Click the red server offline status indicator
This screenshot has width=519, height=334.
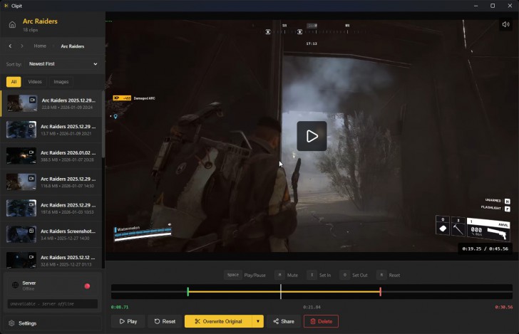click(87, 286)
